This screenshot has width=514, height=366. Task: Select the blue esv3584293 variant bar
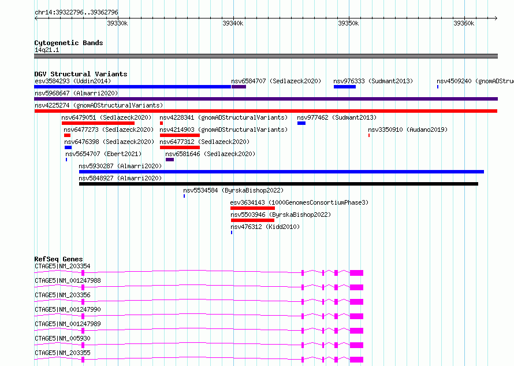pos(133,87)
